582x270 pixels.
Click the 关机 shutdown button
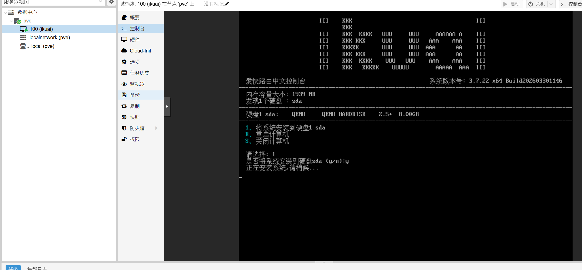(537, 4)
